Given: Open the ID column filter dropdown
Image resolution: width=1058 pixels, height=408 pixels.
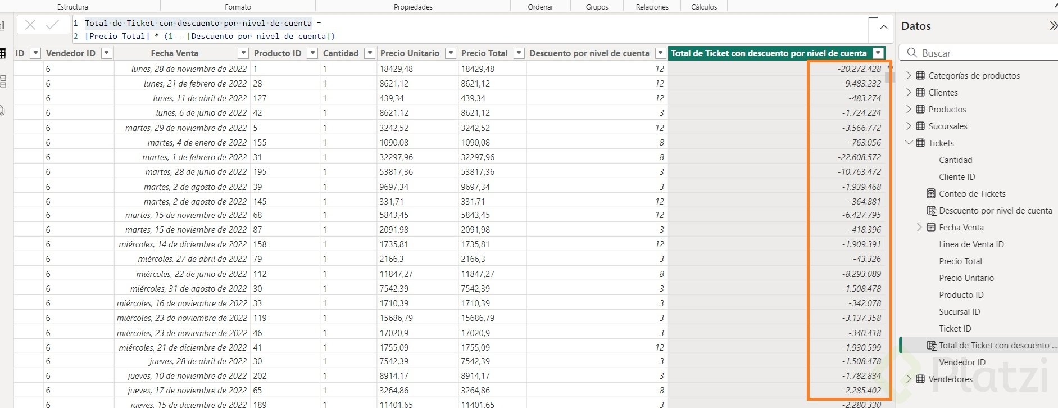Looking at the screenshot, I should point(35,53).
